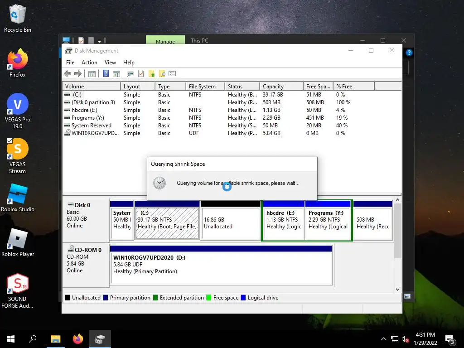Screen dimensions: 464x348
Task: Select the Roblox Studio desktop shortcut
Action: [x=18, y=198]
